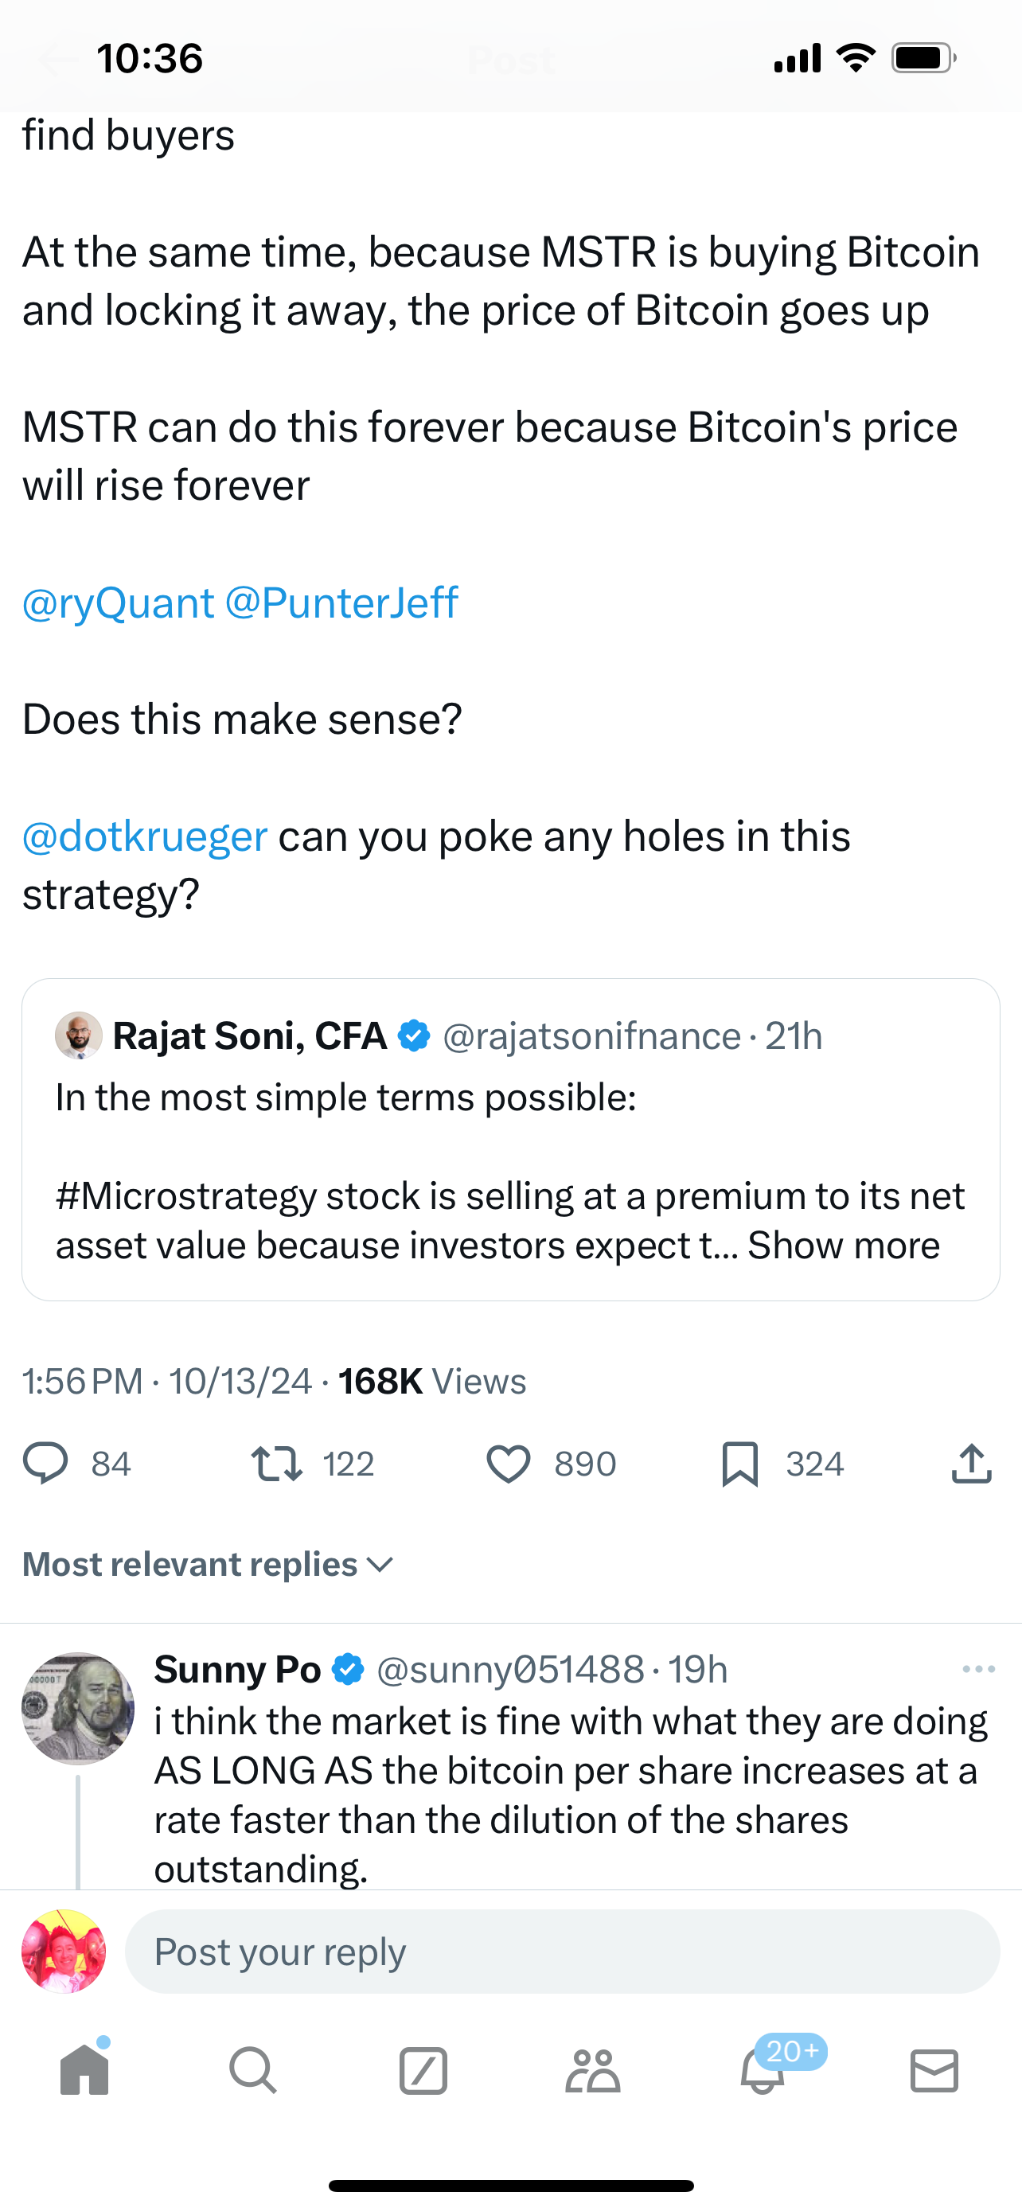
Task: Expand the Most relevant replies sorter
Action: tap(208, 1565)
